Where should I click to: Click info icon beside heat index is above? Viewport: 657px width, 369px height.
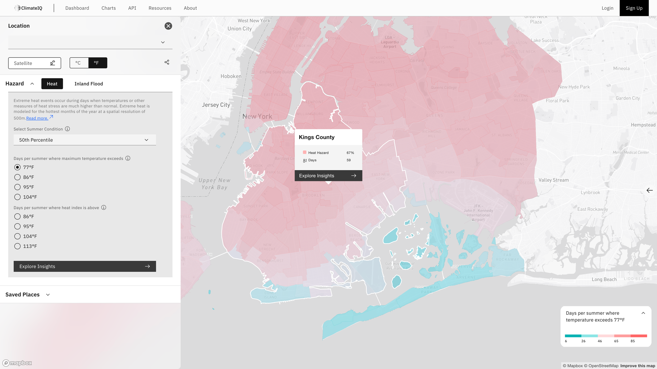click(104, 208)
